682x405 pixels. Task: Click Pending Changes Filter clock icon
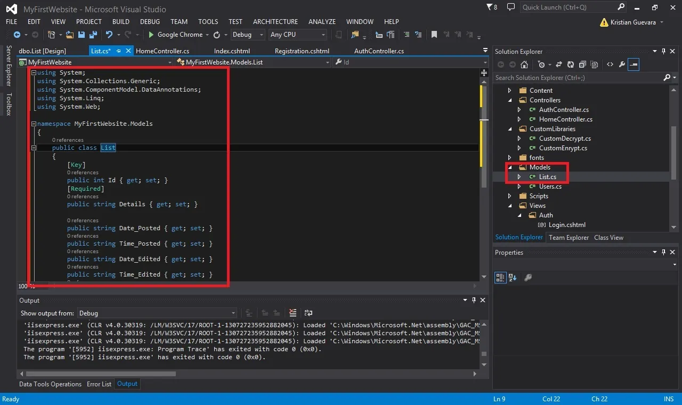(x=542, y=64)
